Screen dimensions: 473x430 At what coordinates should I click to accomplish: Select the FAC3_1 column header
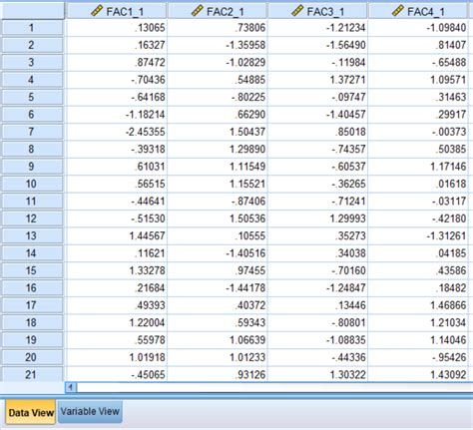click(317, 12)
